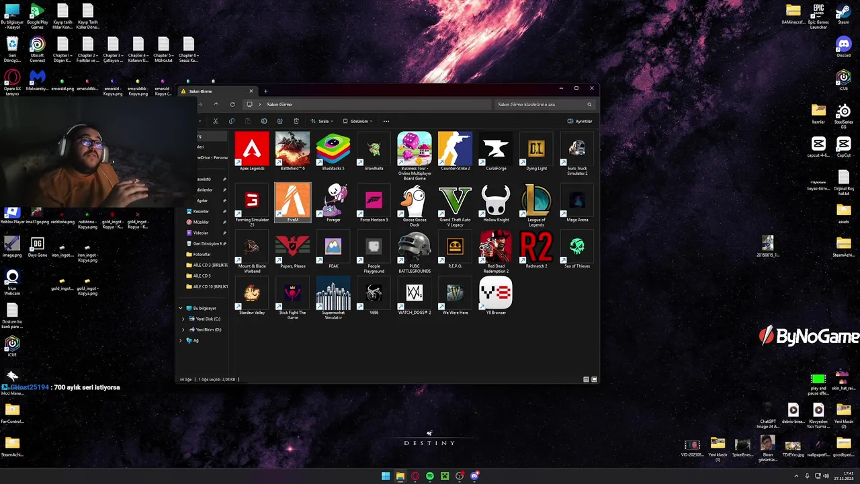This screenshot has width=860, height=484.
Task: Select Mount & Blade Warband shortcut
Action: pyautogui.click(x=252, y=252)
